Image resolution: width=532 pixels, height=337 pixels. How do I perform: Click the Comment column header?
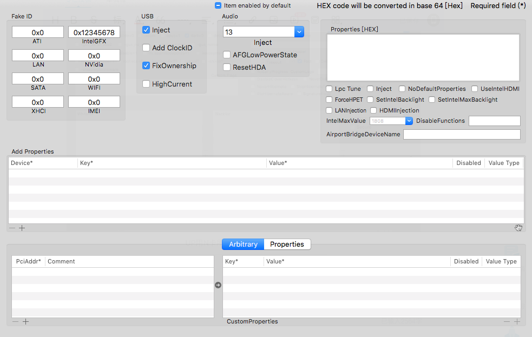point(129,261)
